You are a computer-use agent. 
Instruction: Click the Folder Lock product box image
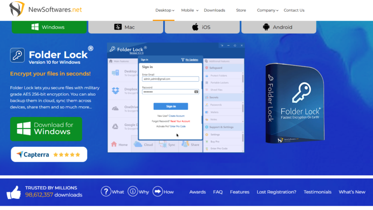point(294,104)
